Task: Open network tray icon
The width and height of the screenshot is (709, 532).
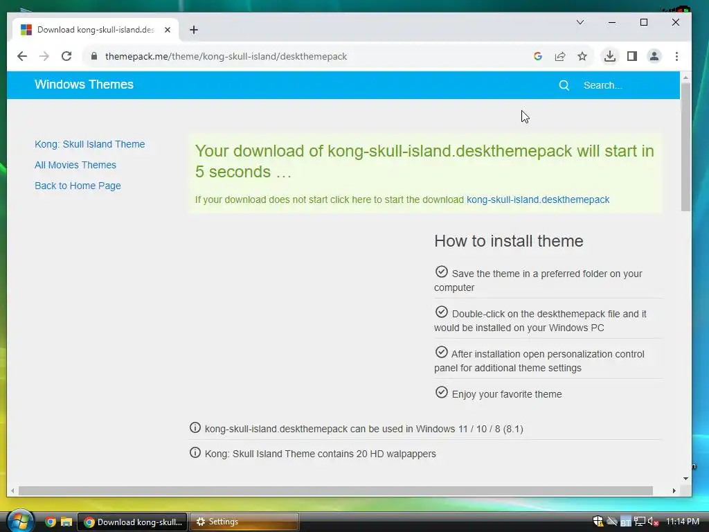Action: coord(639,522)
